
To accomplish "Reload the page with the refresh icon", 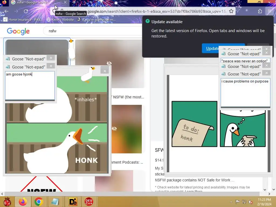I will pos(26,11).
